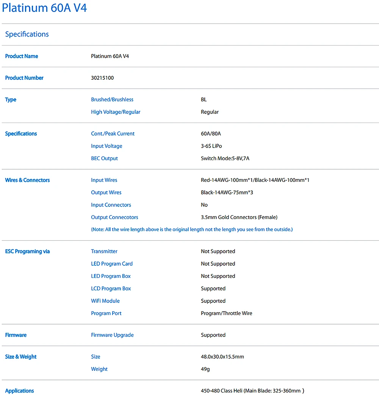The image size is (379, 397).
Task: Click the 'Cont./Peak Current' label
Action: pyautogui.click(x=113, y=134)
